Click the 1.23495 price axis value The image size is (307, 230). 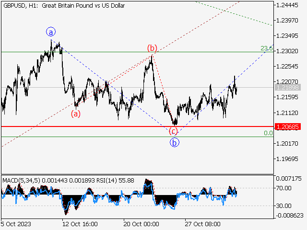point(287,36)
